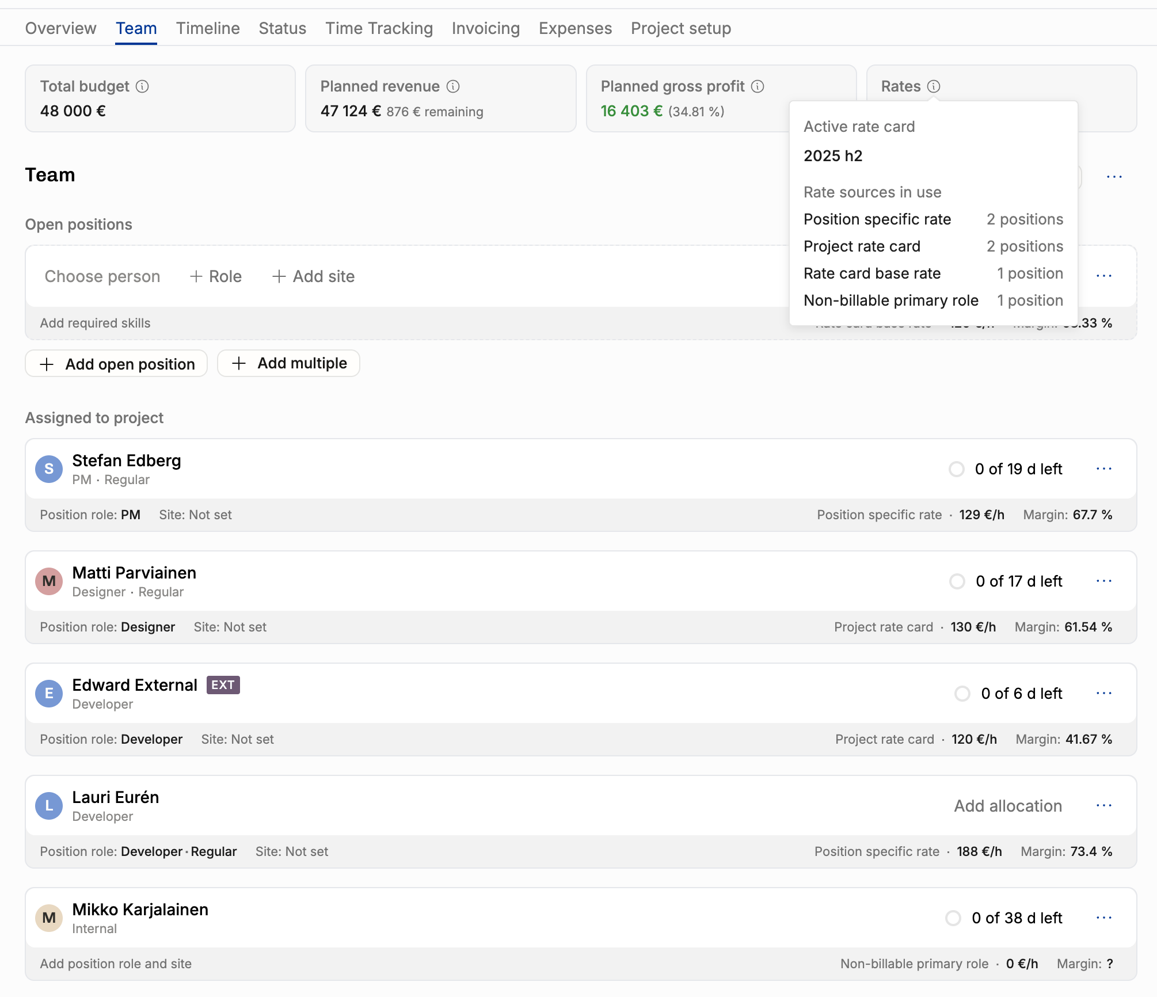Image resolution: width=1157 pixels, height=997 pixels.
Task: Click Mikko Karjalainen's avatar icon
Action: [x=49, y=918]
